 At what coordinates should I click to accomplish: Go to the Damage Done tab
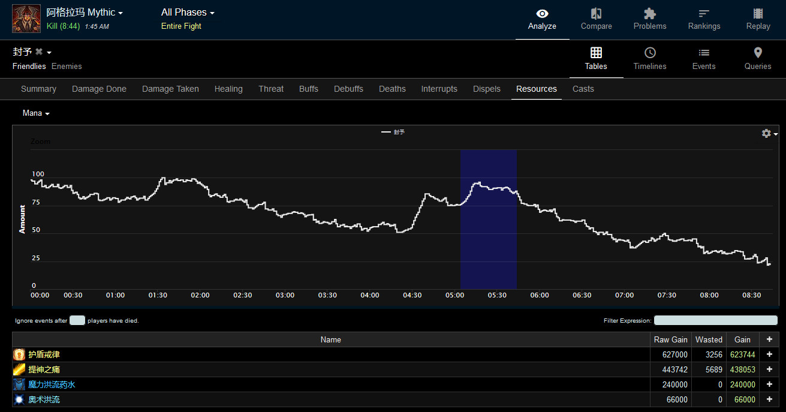coord(99,89)
